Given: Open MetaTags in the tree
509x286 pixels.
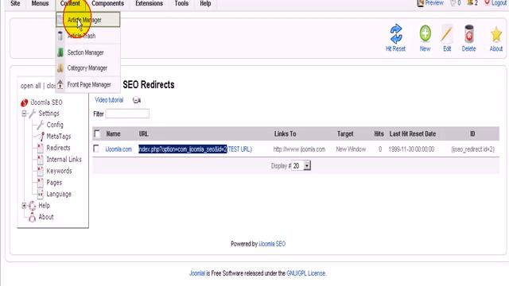Looking at the screenshot, I should (59, 137).
